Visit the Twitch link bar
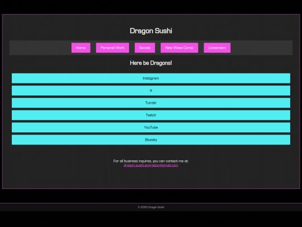This screenshot has height=227, width=302. point(151,115)
